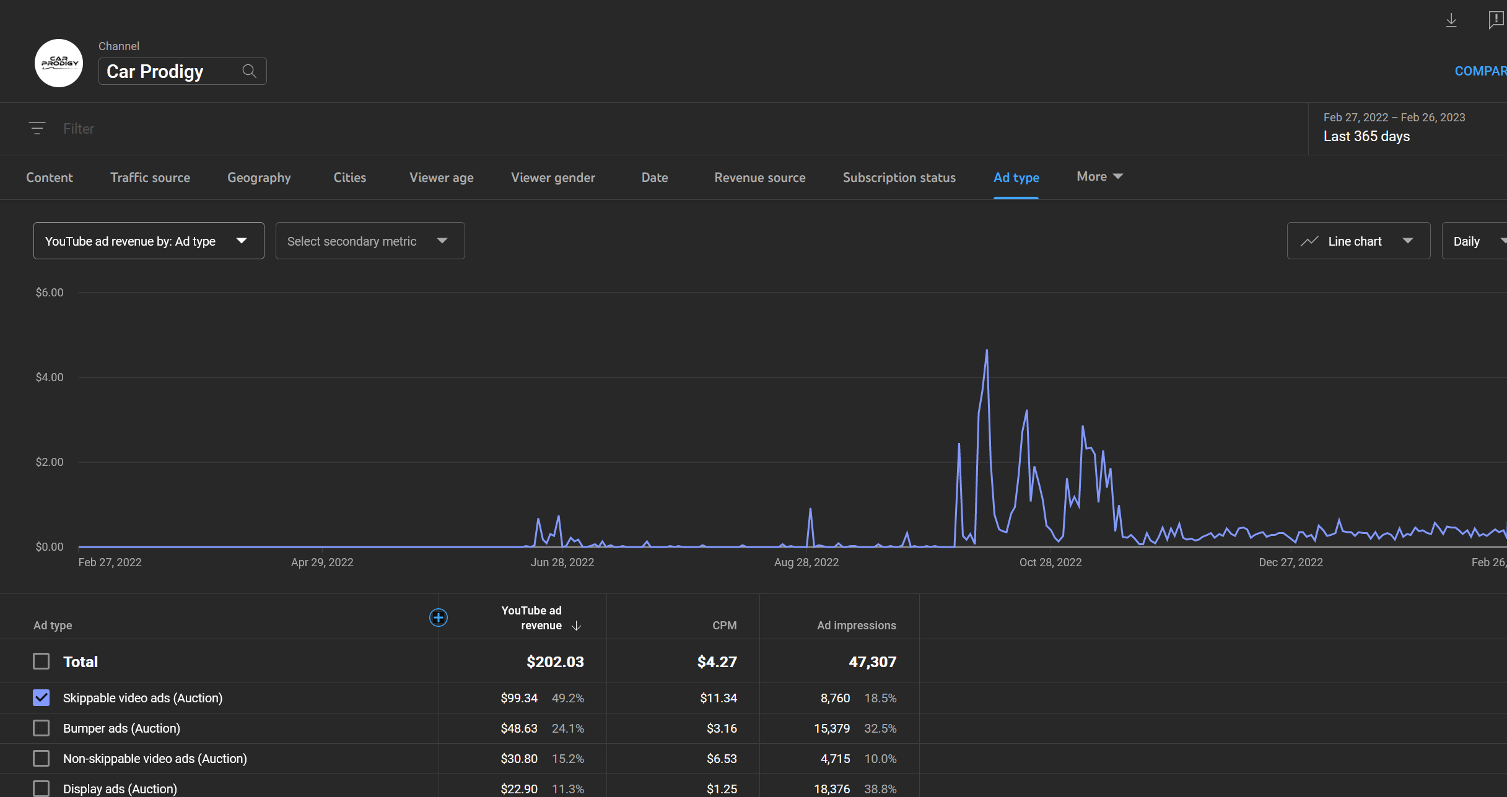Viewport: 1507px width, 797px height.
Task: Click the CPM column header
Action: pyautogui.click(x=725, y=626)
